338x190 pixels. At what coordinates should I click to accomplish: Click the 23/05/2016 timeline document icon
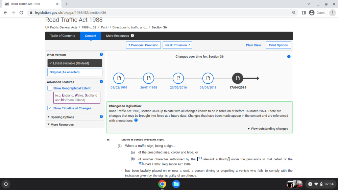(x=178, y=78)
